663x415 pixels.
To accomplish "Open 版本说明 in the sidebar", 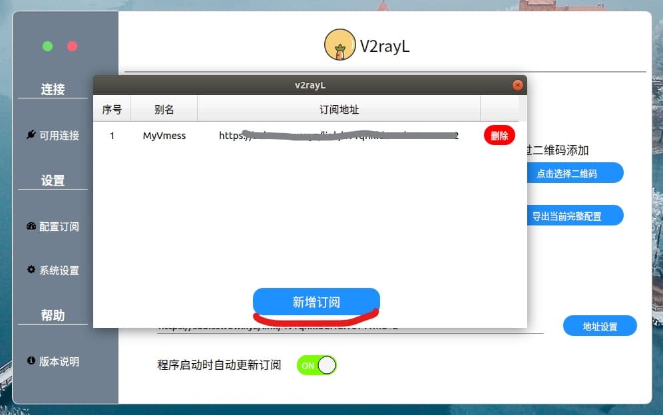I will point(53,361).
